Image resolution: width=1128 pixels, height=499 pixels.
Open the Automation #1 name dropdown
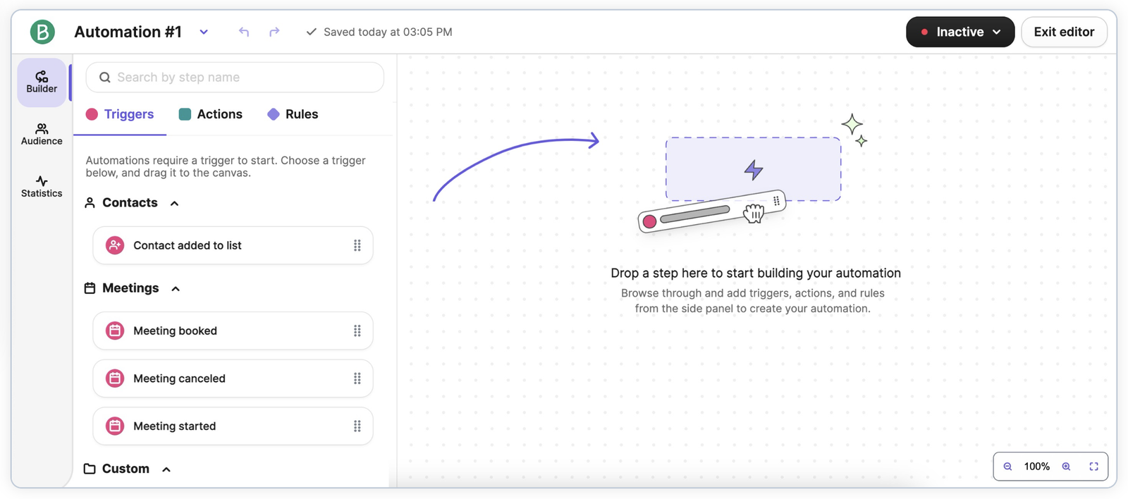204,32
